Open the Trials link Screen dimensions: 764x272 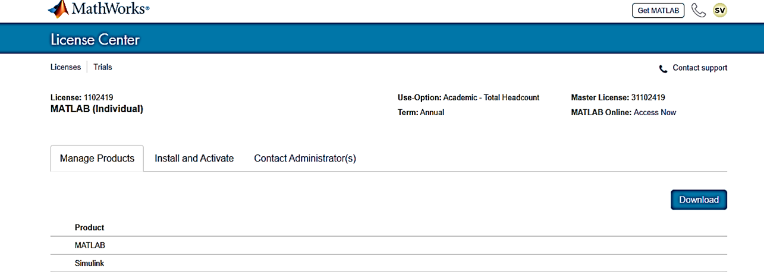pos(103,67)
